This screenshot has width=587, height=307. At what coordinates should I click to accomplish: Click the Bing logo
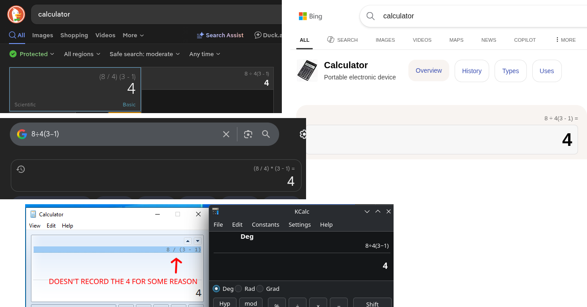tap(311, 16)
